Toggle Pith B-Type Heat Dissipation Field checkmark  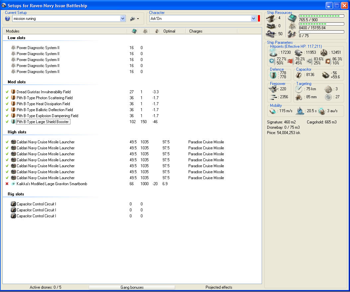click(7, 104)
